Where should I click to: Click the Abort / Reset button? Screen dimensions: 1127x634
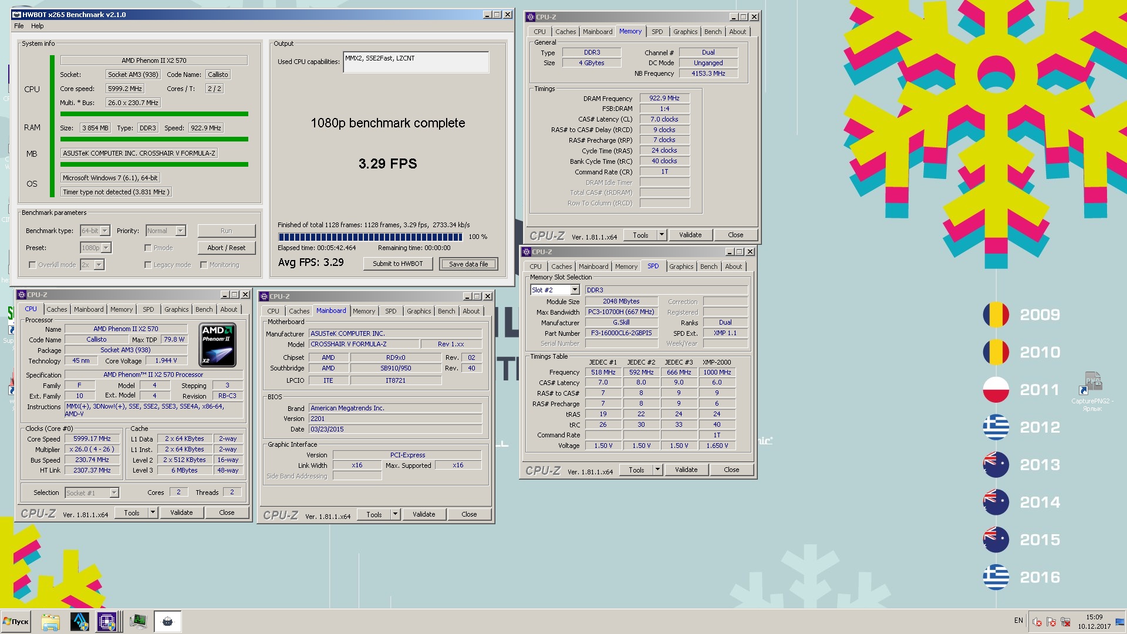click(226, 248)
